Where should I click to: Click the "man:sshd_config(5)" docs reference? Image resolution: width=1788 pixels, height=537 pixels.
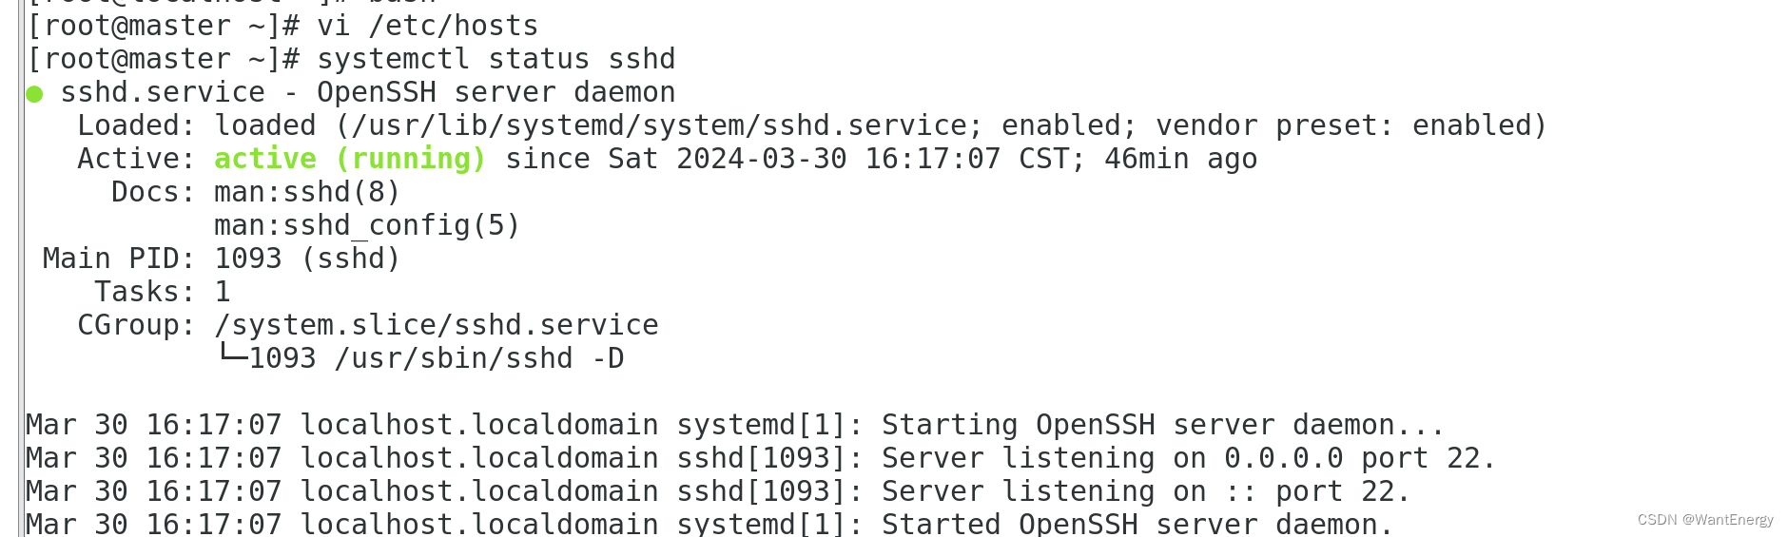[366, 225]
